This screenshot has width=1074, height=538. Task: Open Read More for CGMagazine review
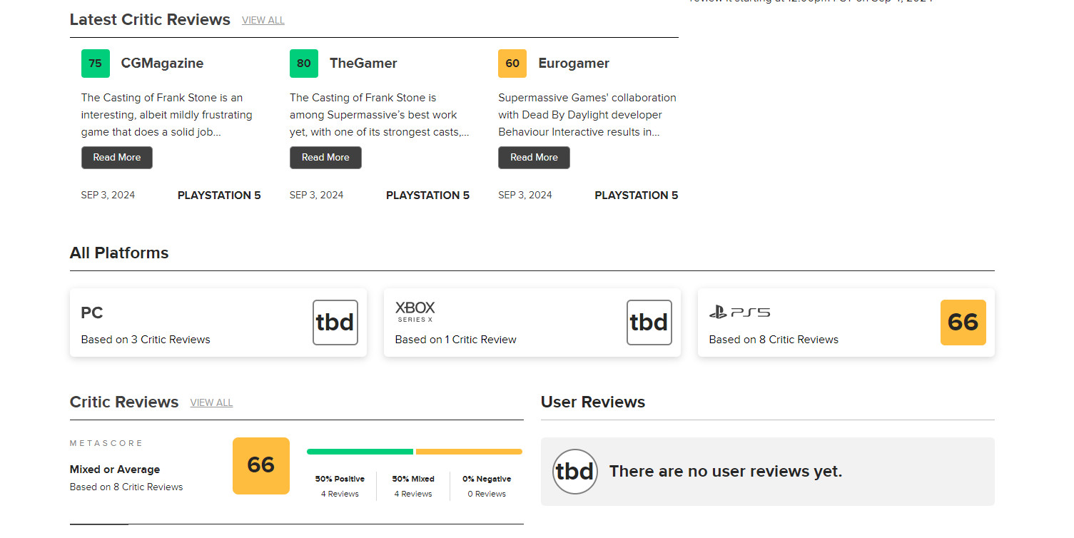pyautogui.click(x=117, y=158)
